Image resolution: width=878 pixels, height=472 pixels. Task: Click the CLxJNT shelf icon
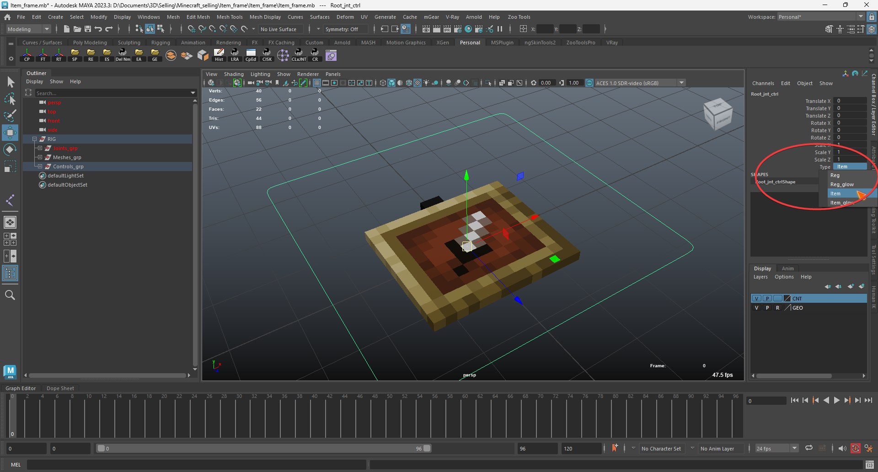click(x=299, y=55)
